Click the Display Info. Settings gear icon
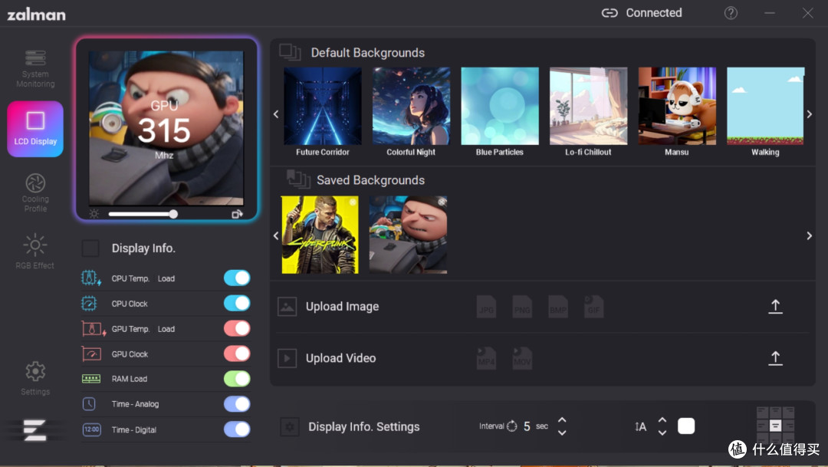The image size is (828, 467). click(289, 427)
